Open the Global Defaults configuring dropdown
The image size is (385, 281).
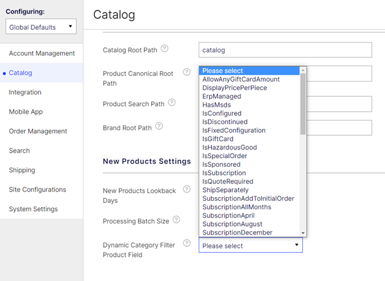(41, 27)
